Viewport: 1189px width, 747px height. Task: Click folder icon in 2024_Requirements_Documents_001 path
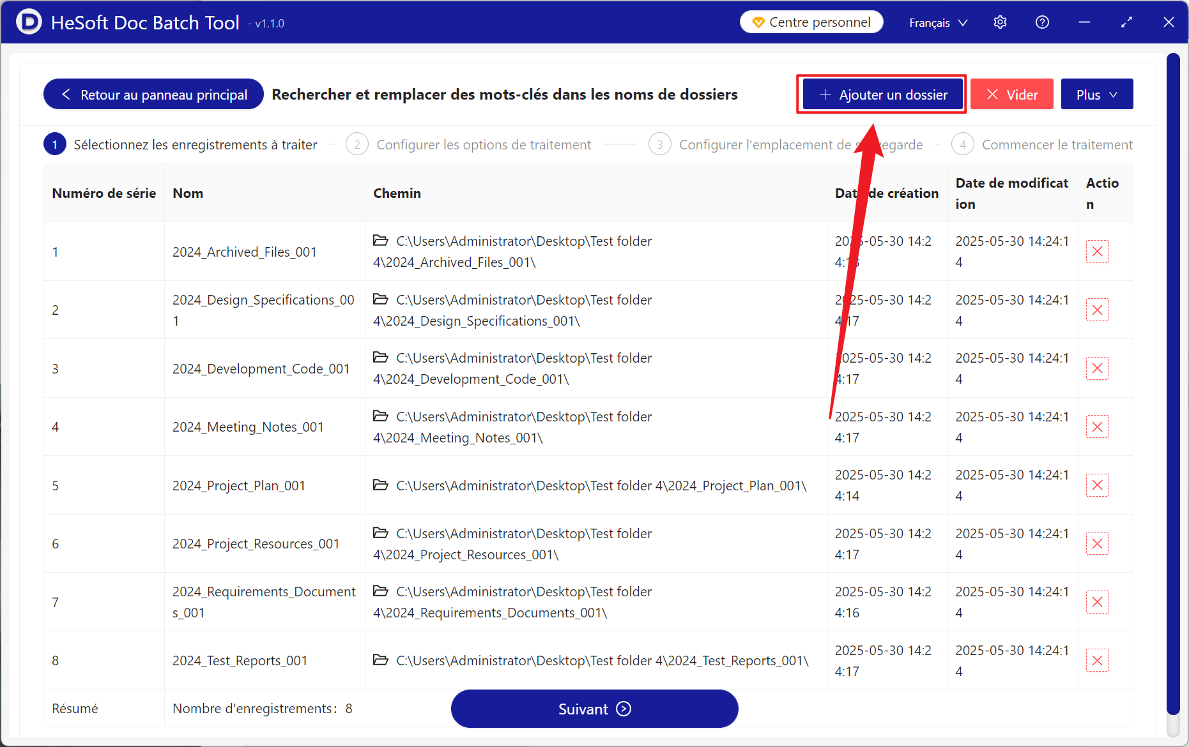click(381, 591)
